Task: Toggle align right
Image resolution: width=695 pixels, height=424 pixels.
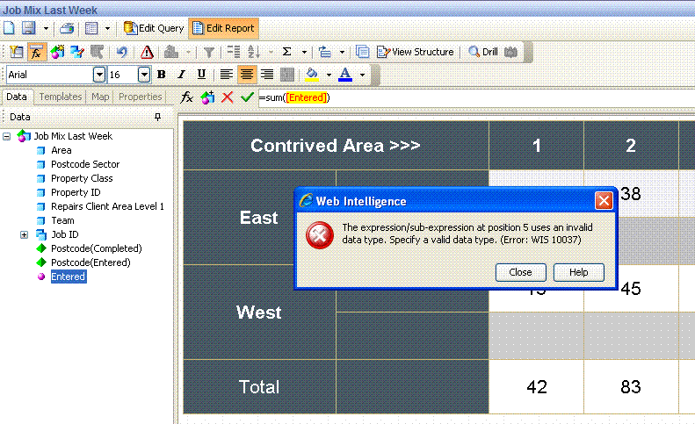Action: 267,75
